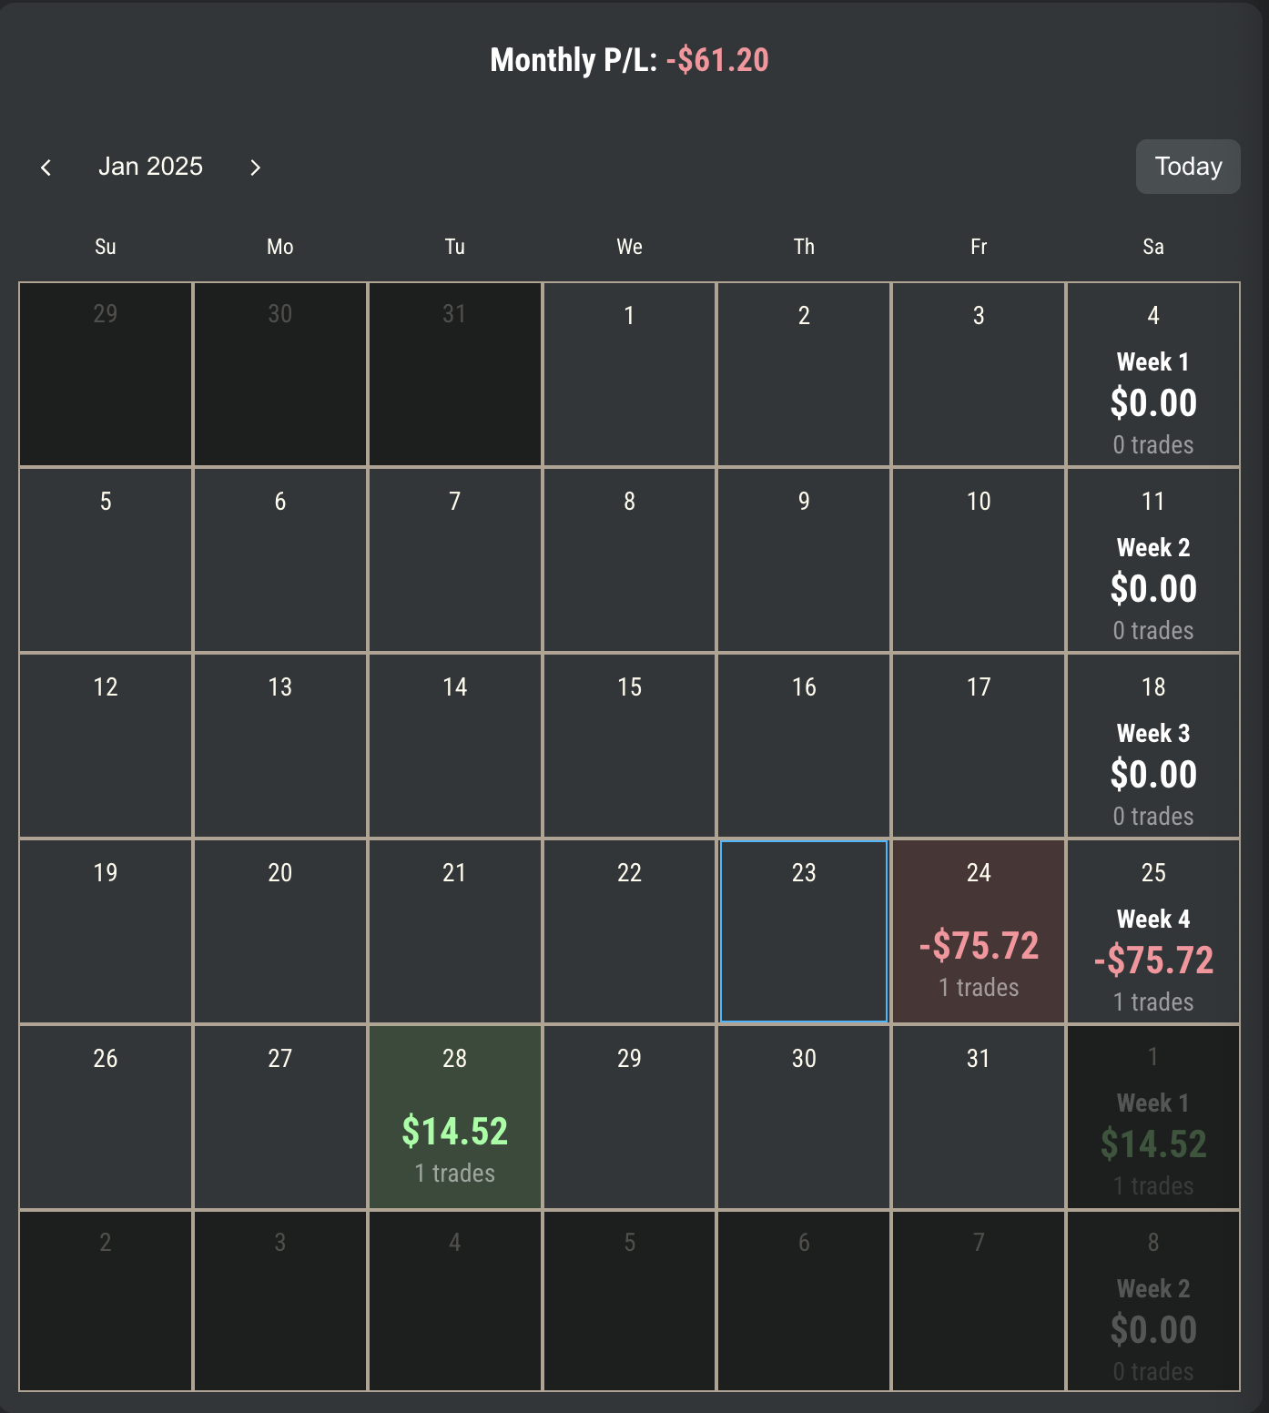Select January 28 with $14.52 profit

click(x=454, y=1117)
